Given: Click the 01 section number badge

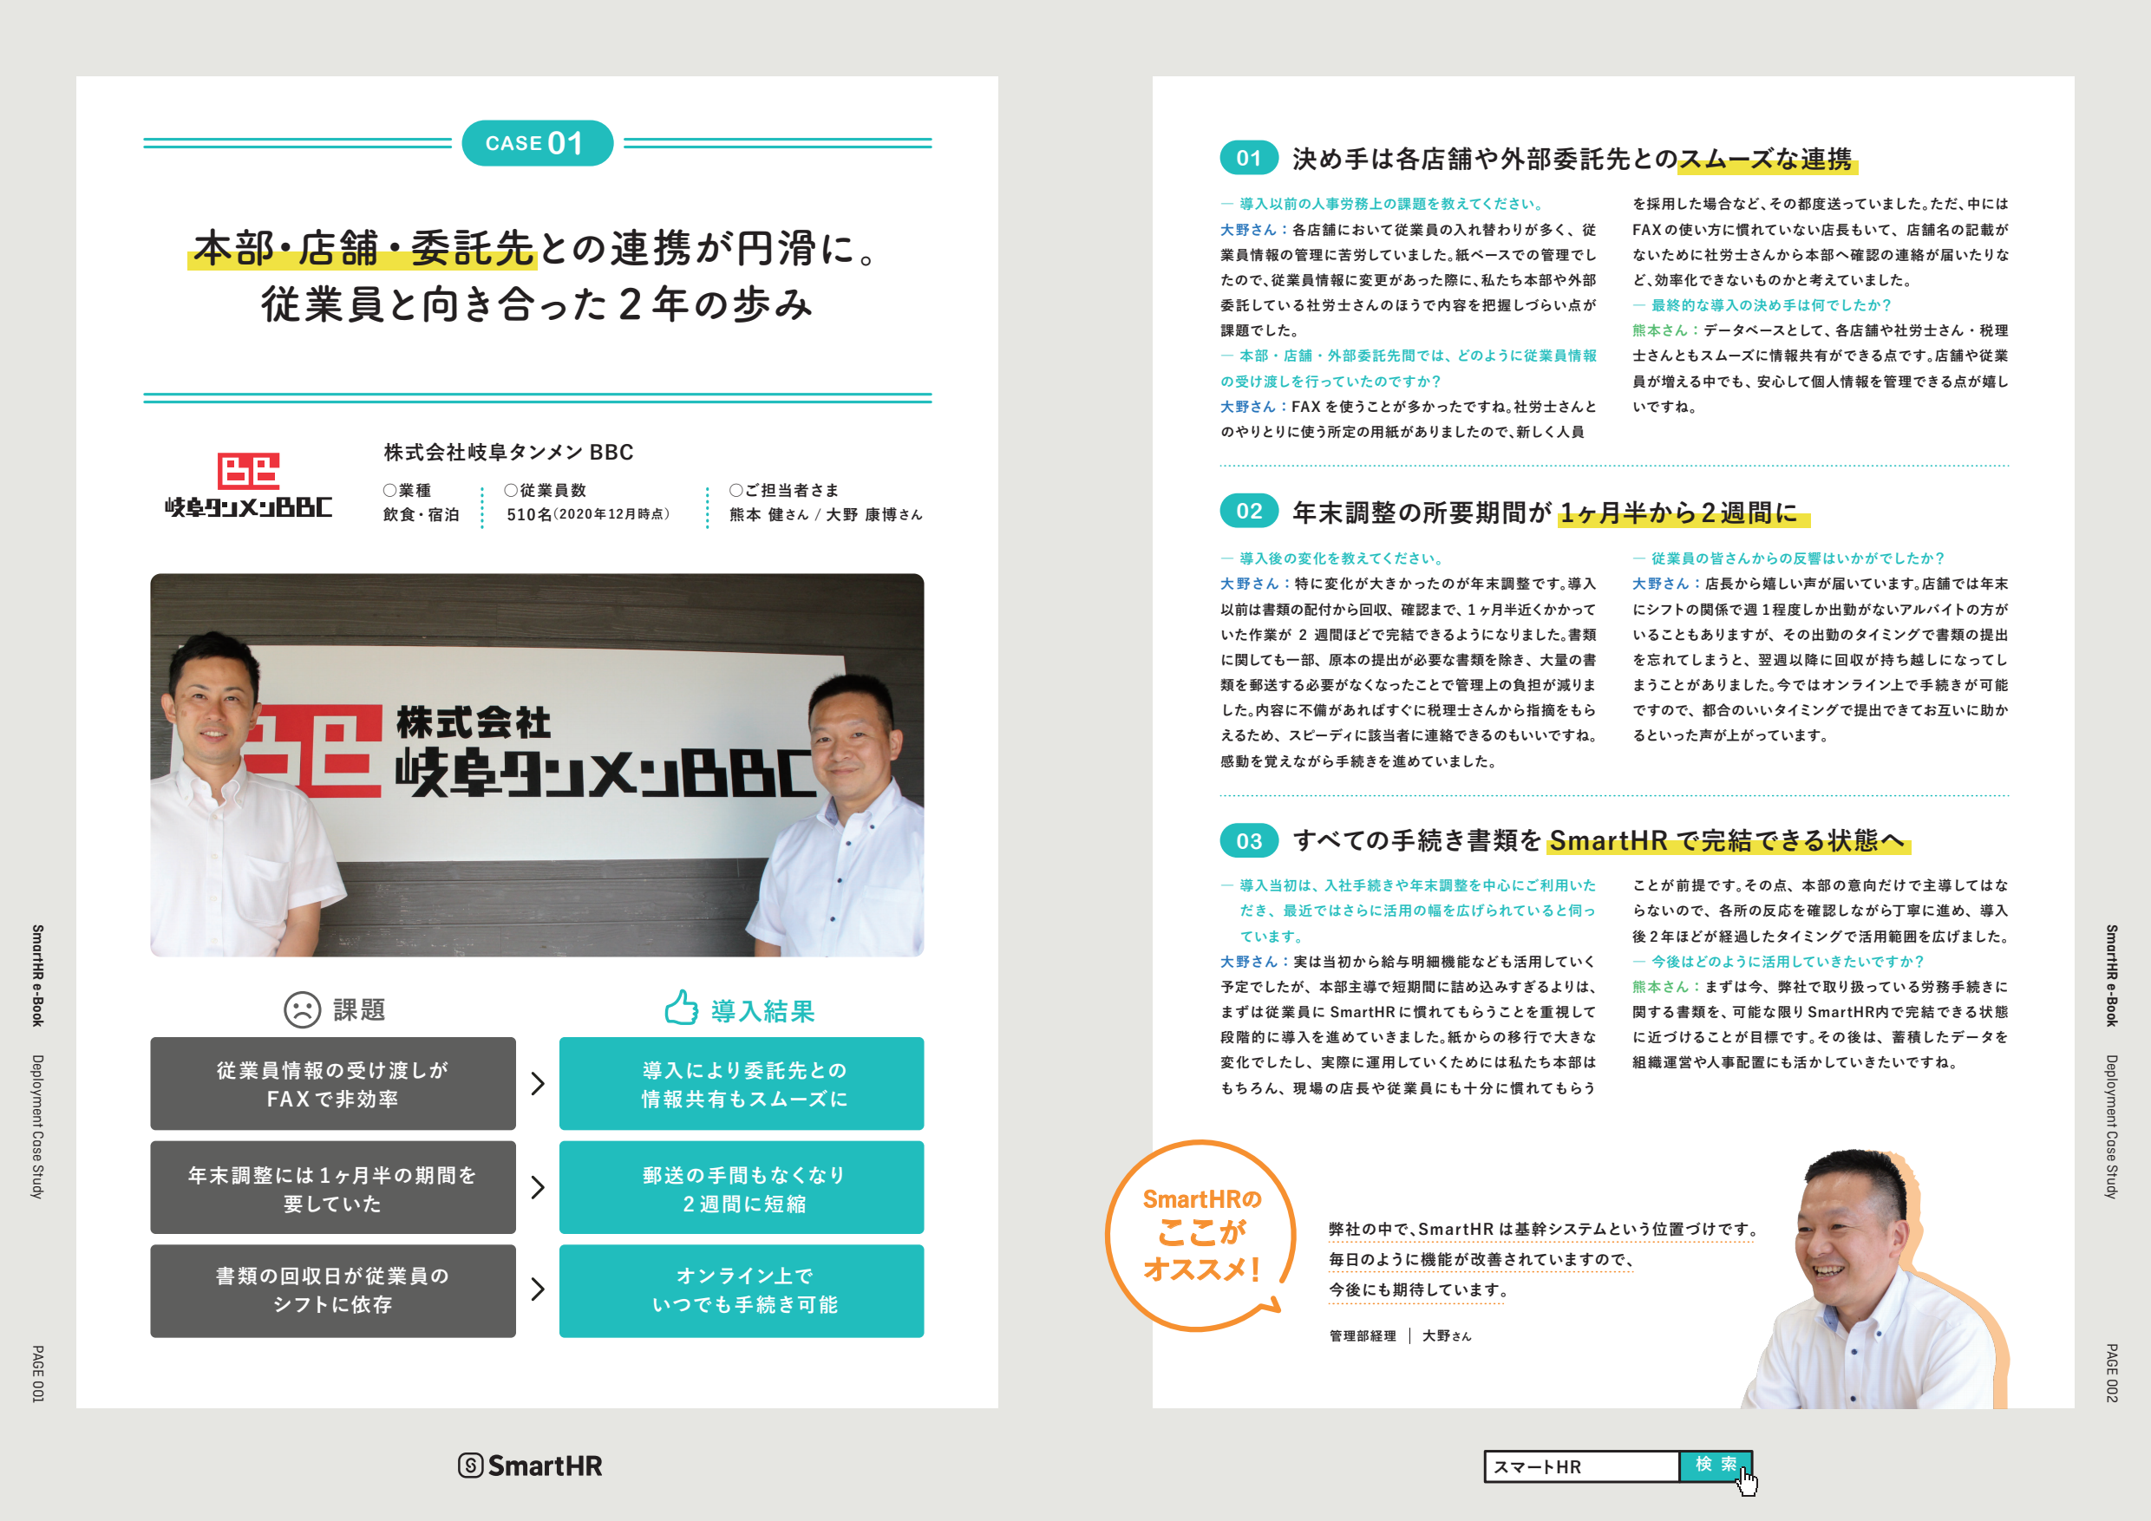Looking at the screenshot, I should [1249, 157].
